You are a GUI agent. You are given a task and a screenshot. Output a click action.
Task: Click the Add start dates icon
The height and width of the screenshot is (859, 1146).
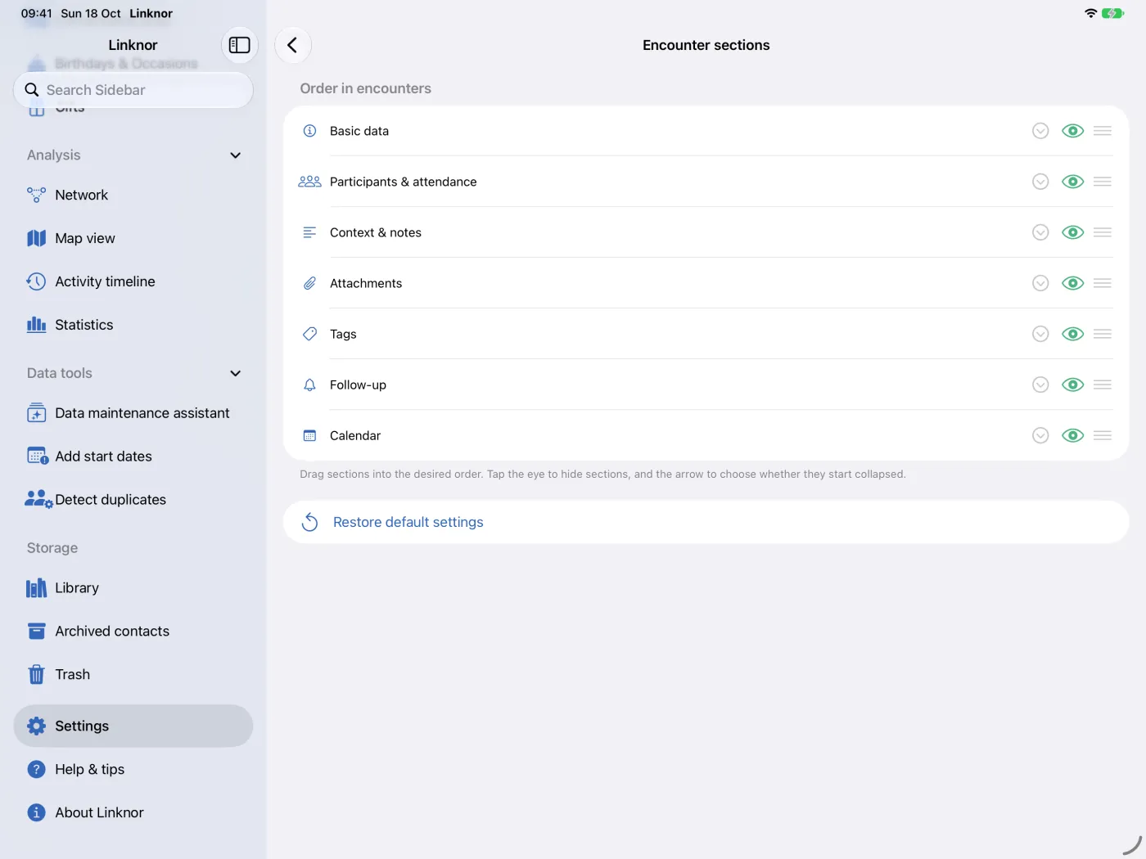[x=38, y=456]
